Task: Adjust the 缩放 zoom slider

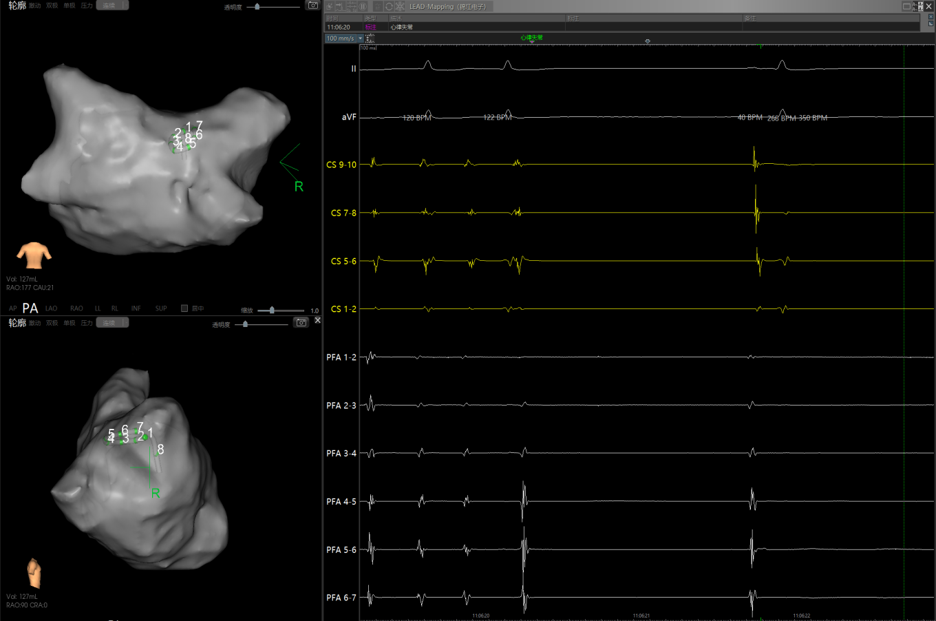Action: [273, 310]
